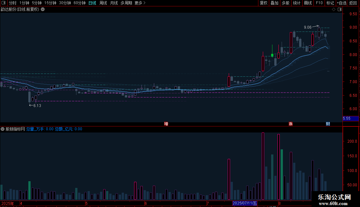
Task: Select the 30分钟 period tab
Action: pyautogui.click(x=65, y=3)
